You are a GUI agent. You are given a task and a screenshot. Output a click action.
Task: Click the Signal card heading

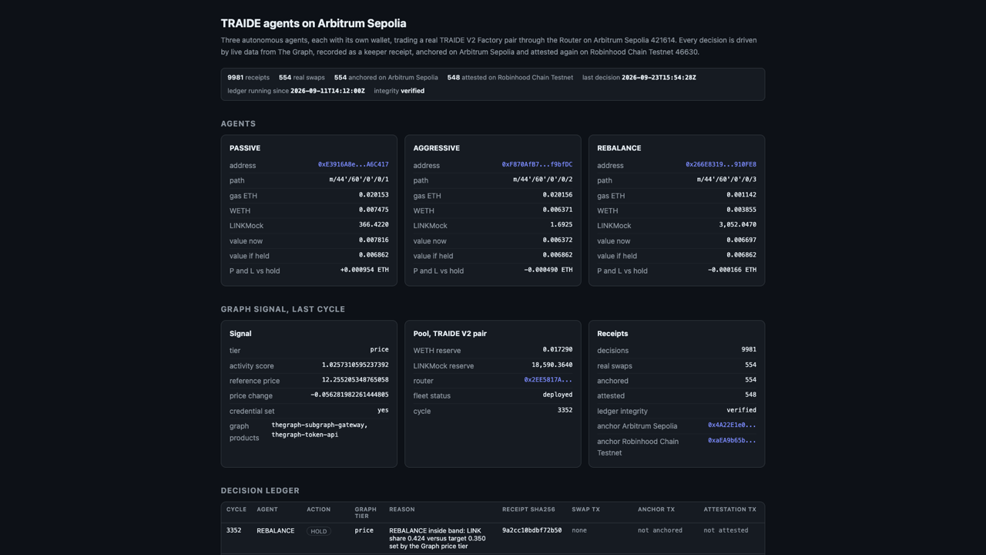(240, 334)
